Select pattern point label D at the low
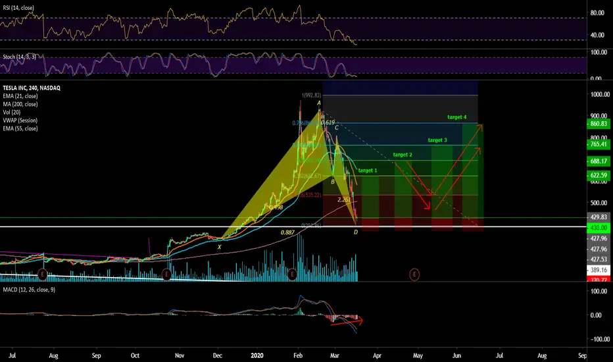This screenshot has height=362, width=613. [x=355, y=232]
